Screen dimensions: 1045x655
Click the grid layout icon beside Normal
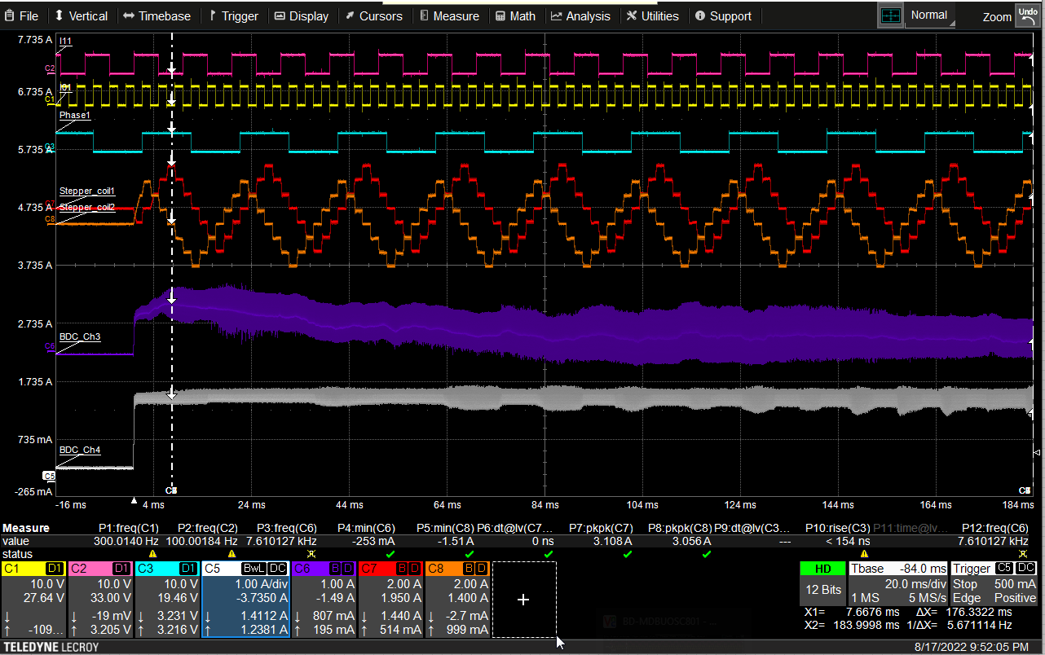(x=890, y=15)
